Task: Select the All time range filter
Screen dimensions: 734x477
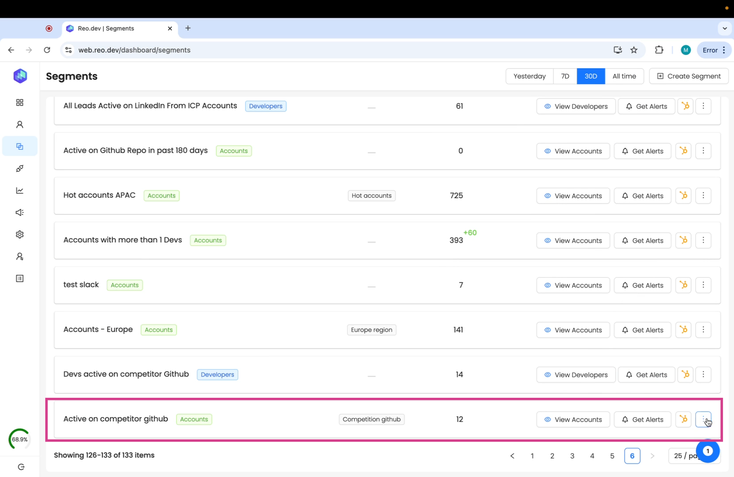Action: pyautogui.click(x=624, y=76)
